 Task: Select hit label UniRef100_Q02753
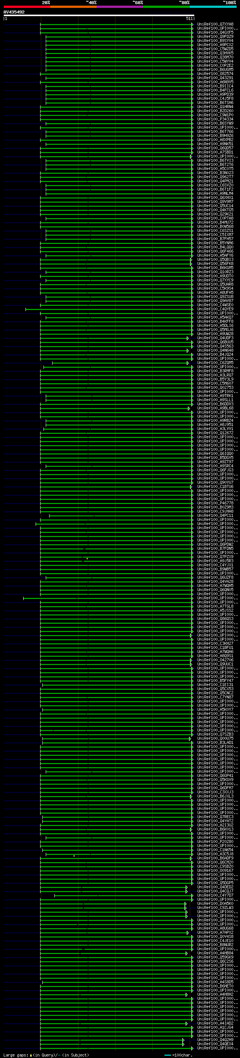215,388
